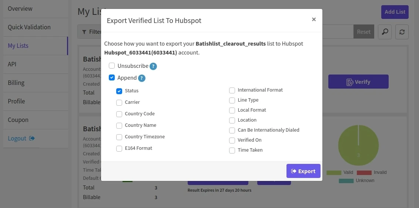Check the Local Format checkbox

click(232, 110)
